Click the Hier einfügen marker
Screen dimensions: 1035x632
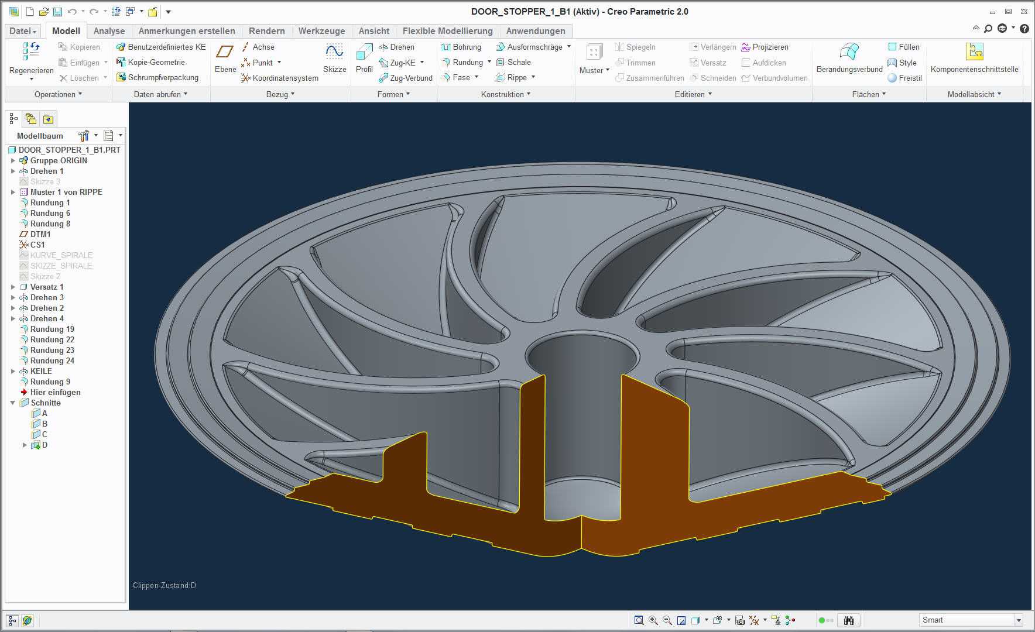pyautogui.click(x=50, y=392)
